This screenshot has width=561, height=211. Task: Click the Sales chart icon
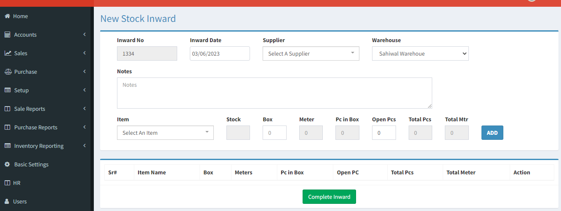[x=8, y=53]
